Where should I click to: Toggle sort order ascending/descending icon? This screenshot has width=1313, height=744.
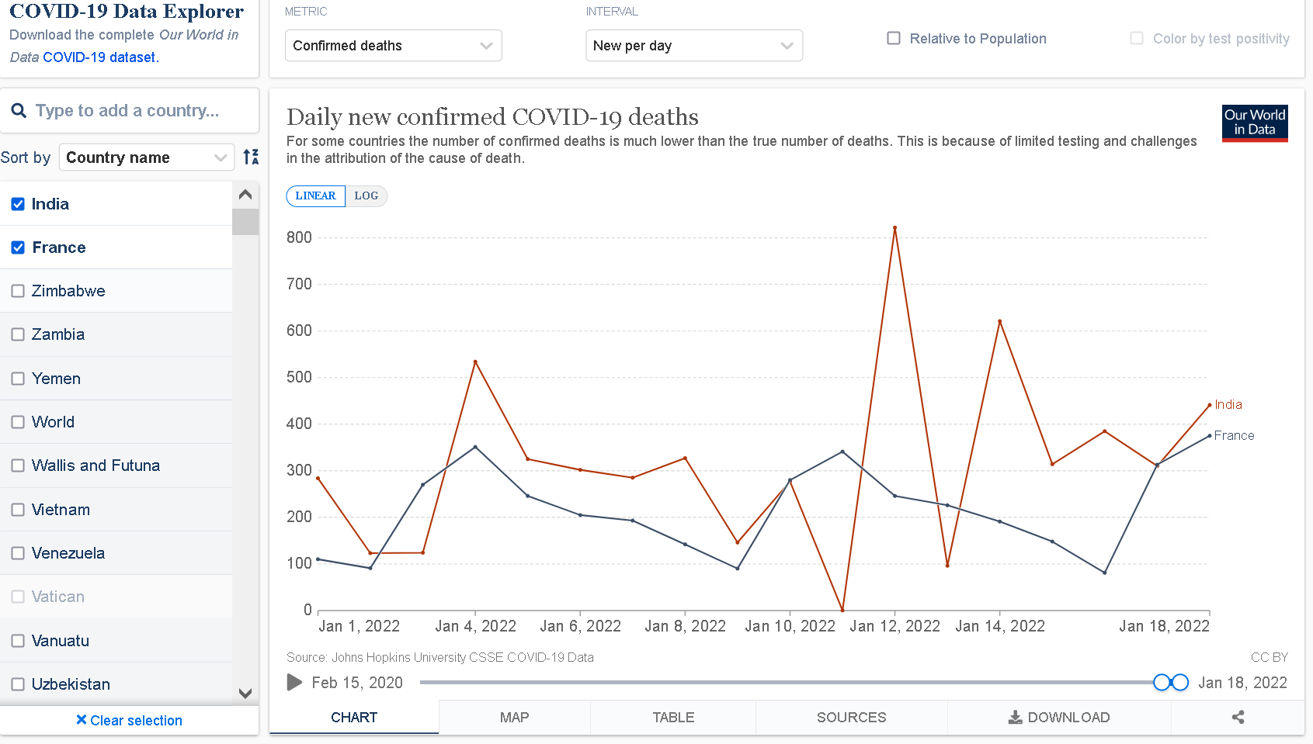(251, 157)
